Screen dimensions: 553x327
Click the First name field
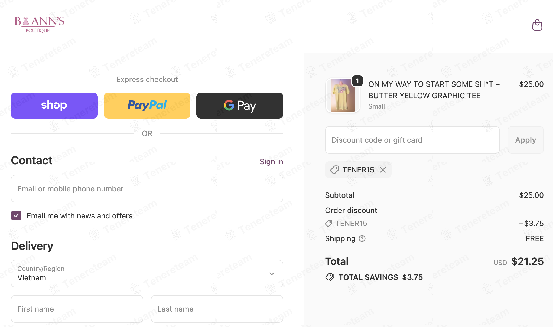coord(77,309)
